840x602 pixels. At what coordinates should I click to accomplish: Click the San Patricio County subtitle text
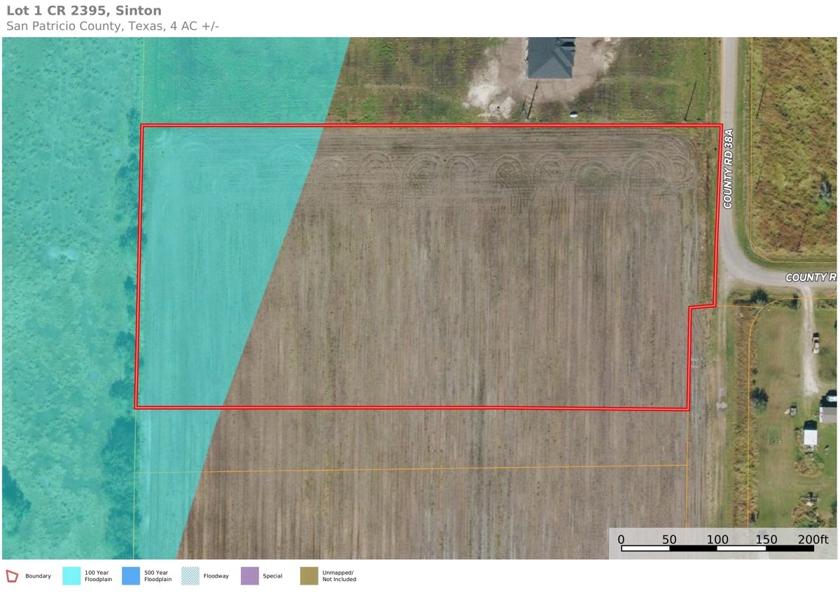click(x=112, y=27)
